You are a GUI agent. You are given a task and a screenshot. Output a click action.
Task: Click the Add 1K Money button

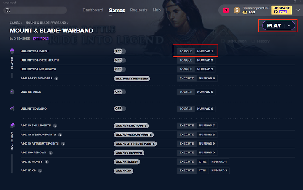(127, 162)
